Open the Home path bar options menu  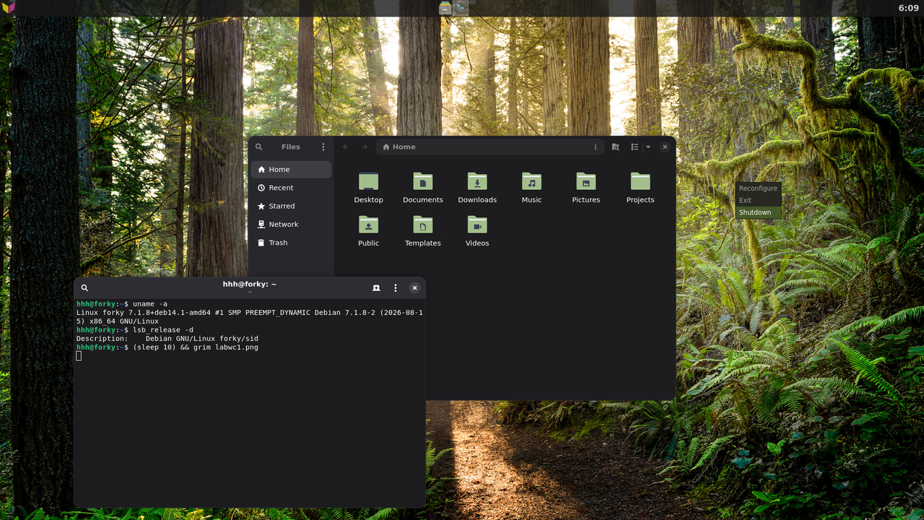596,147
